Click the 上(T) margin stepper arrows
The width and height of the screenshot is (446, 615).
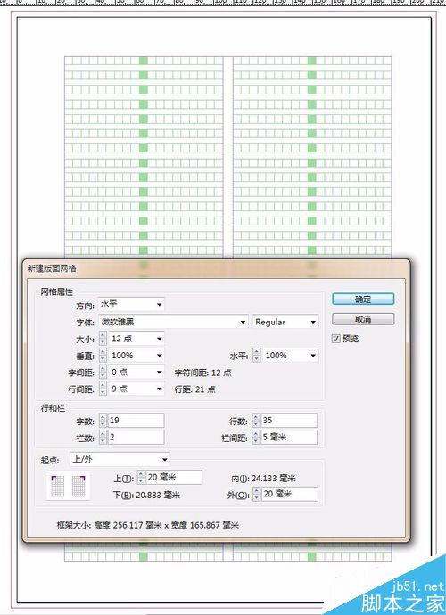(141, 478)
